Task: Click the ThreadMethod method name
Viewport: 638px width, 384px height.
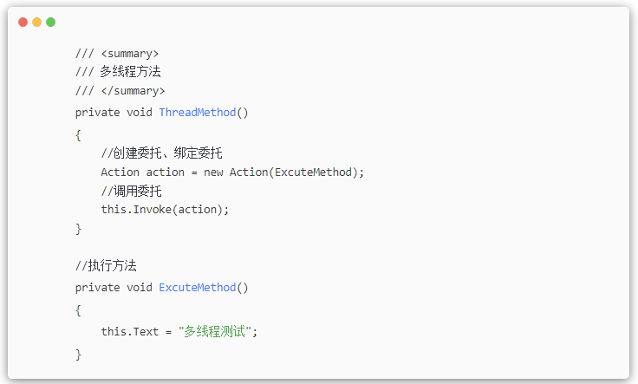Action: [197, 113]
